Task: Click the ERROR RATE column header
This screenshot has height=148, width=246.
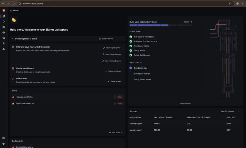Action: (x=198, y=117)
